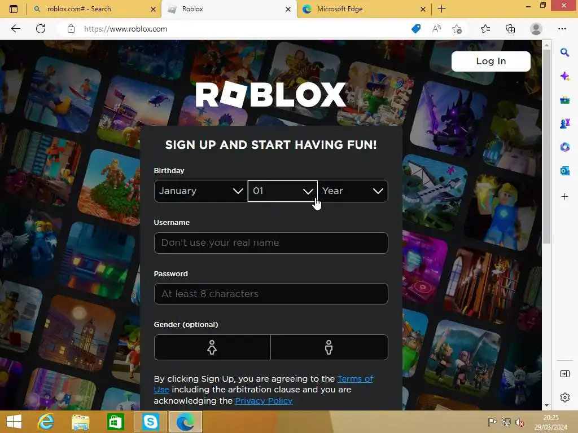Open the sidebar Discover sparkle icon
The image size is (578, 433).
pos(564,76)
